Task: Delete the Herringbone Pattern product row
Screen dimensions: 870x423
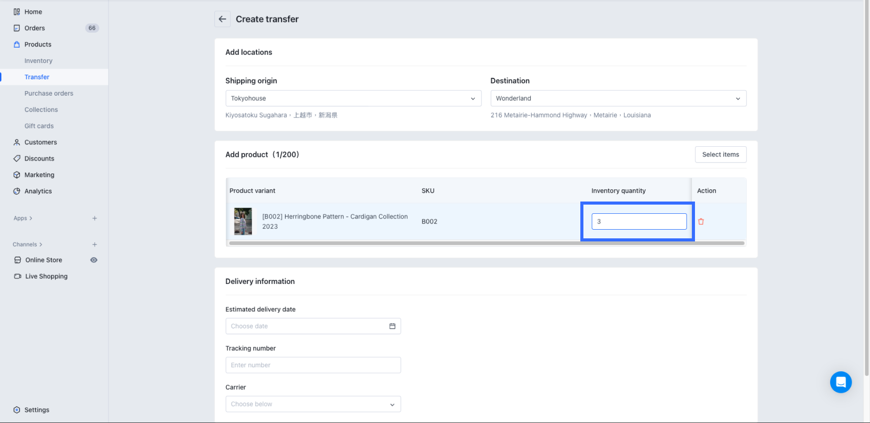Action: 701,221
